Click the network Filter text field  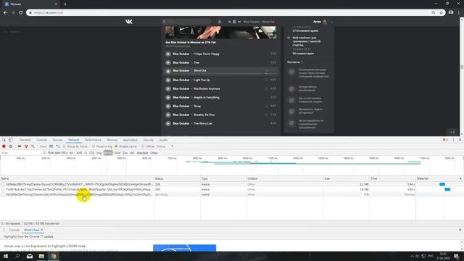coord(20,153)
